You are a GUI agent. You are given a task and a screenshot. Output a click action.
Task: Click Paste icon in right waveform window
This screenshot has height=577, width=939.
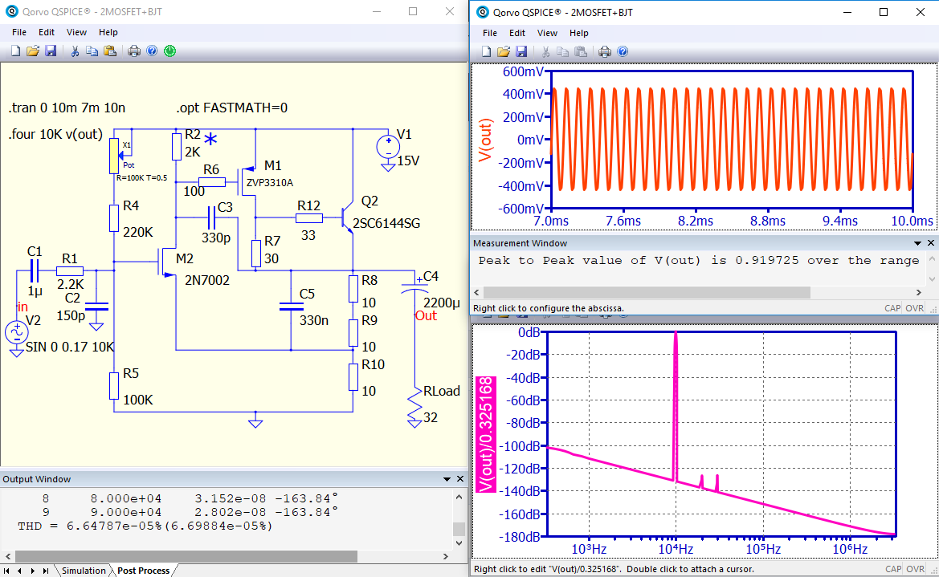tap(580, 51)
